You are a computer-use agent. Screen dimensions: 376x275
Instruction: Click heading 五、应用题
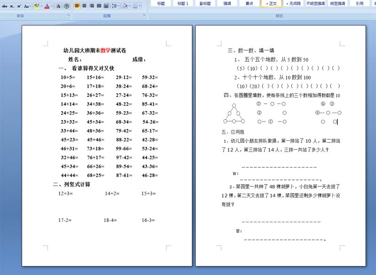point(233,132)
